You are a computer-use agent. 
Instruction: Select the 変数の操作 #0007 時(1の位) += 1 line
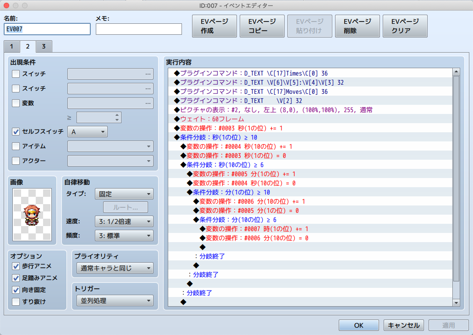310,229
